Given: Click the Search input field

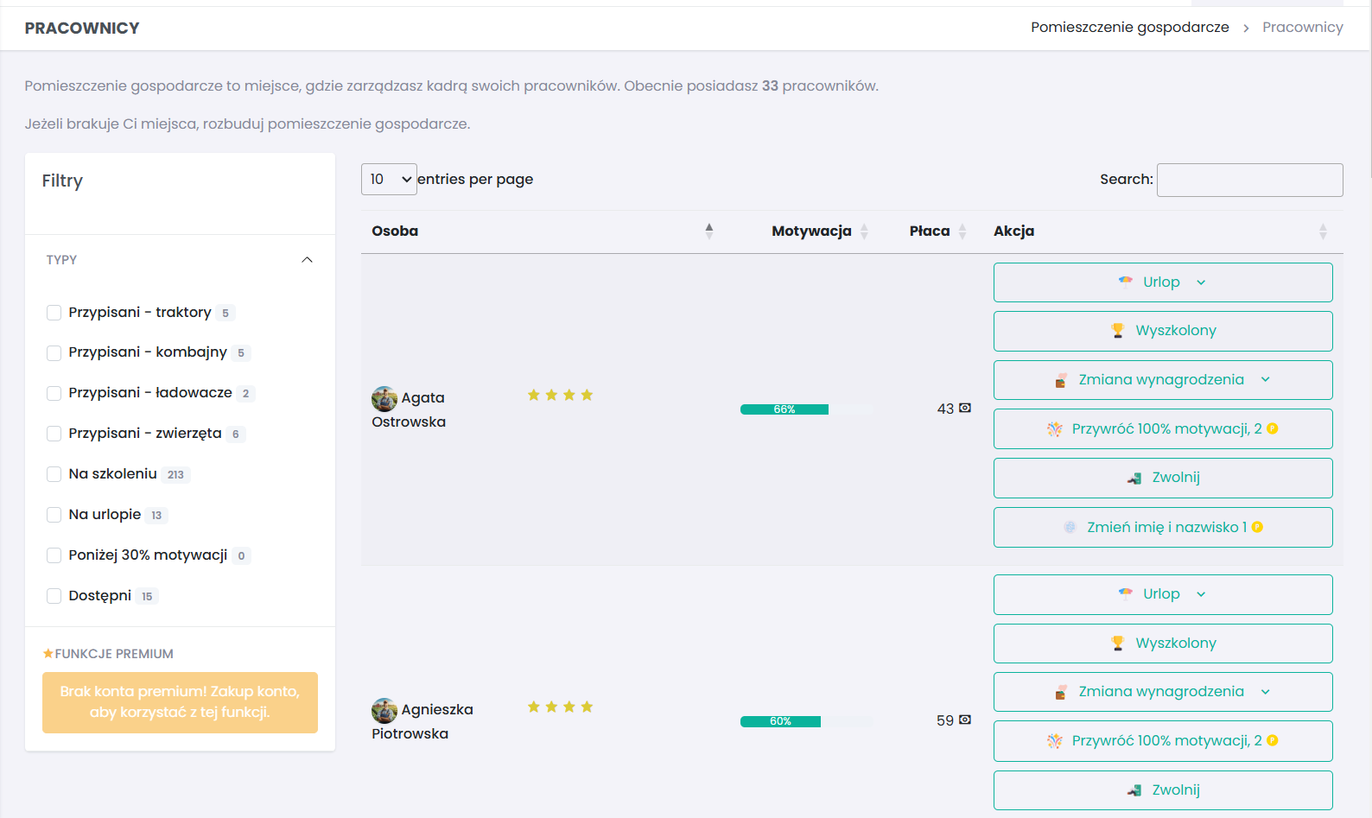Looking at the screenshot, I should tap(1249, 180).
